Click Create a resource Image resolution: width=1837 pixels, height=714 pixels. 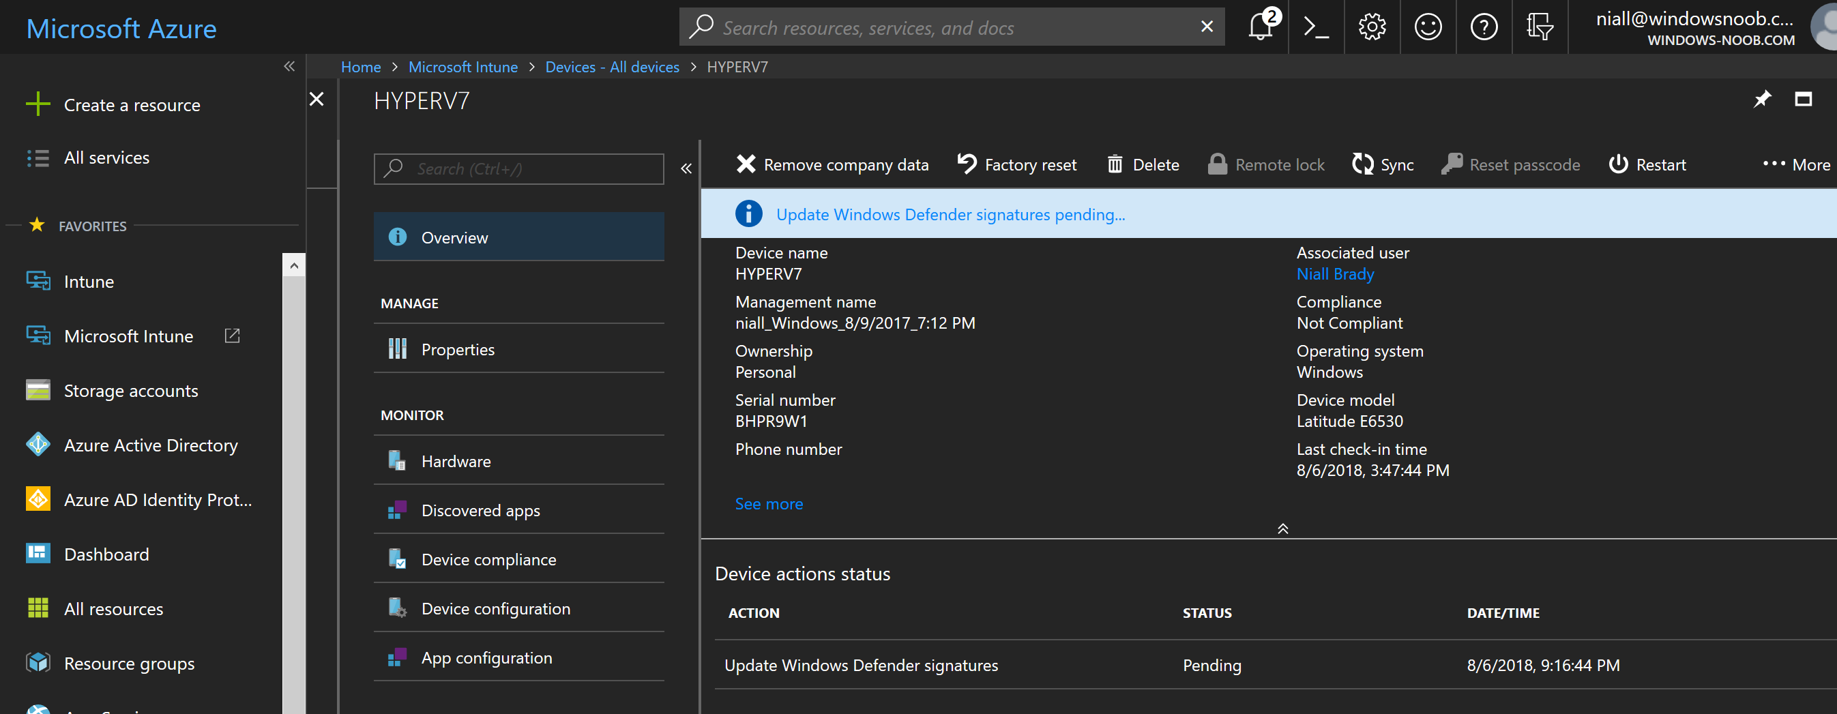[113, 105]
